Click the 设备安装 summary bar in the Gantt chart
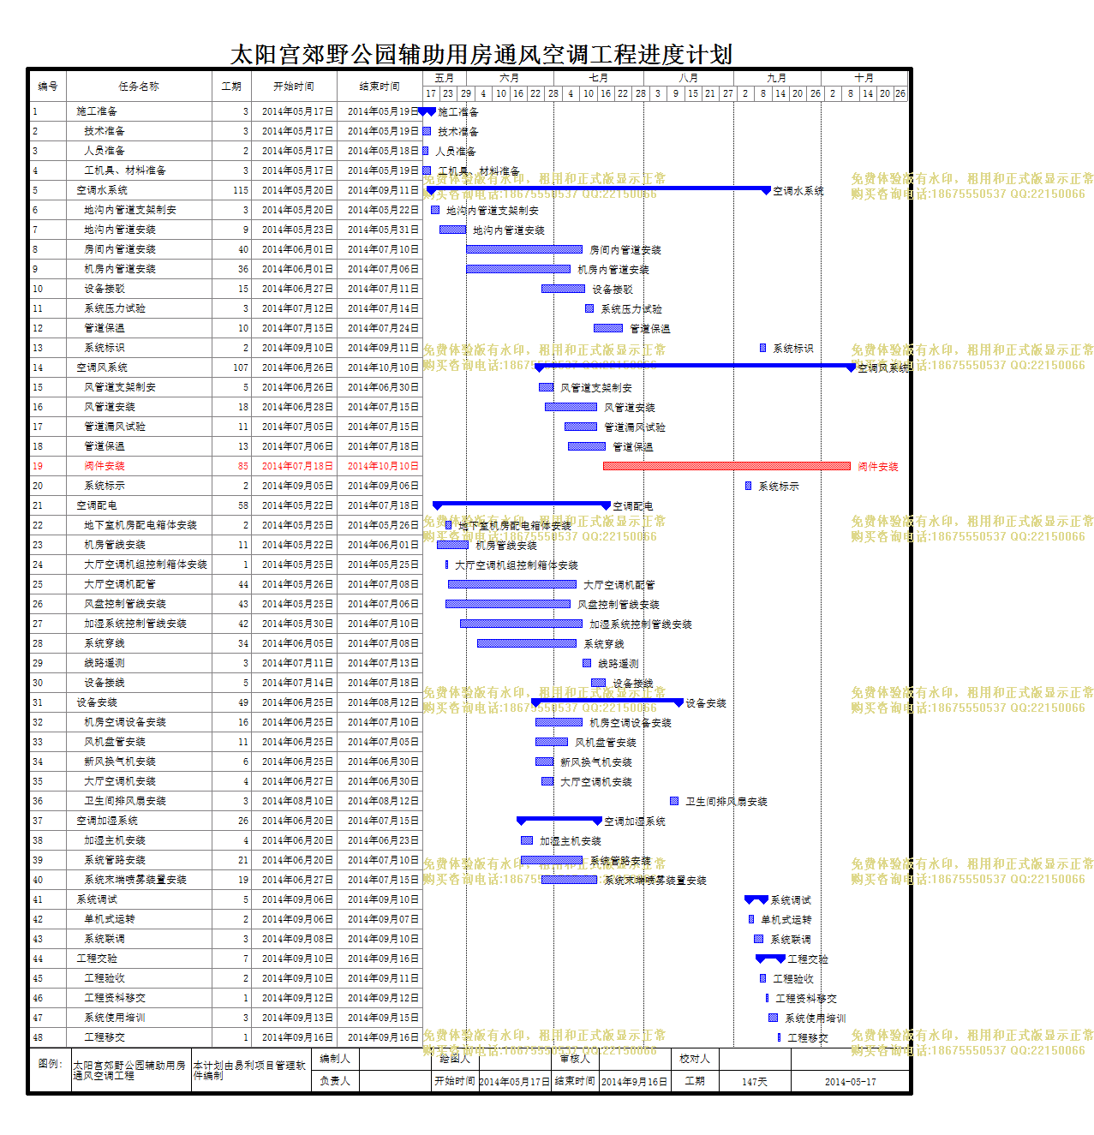 (607, 702)
